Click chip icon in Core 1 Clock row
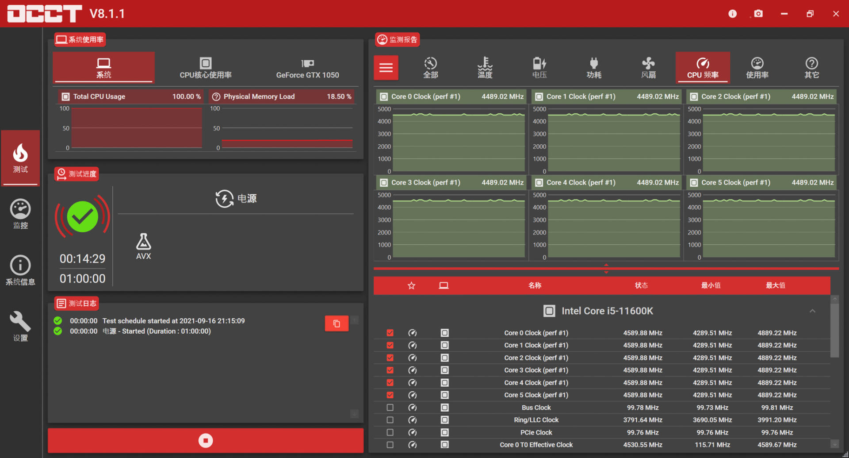Screen dimensions: 849x458 [444, 345]
